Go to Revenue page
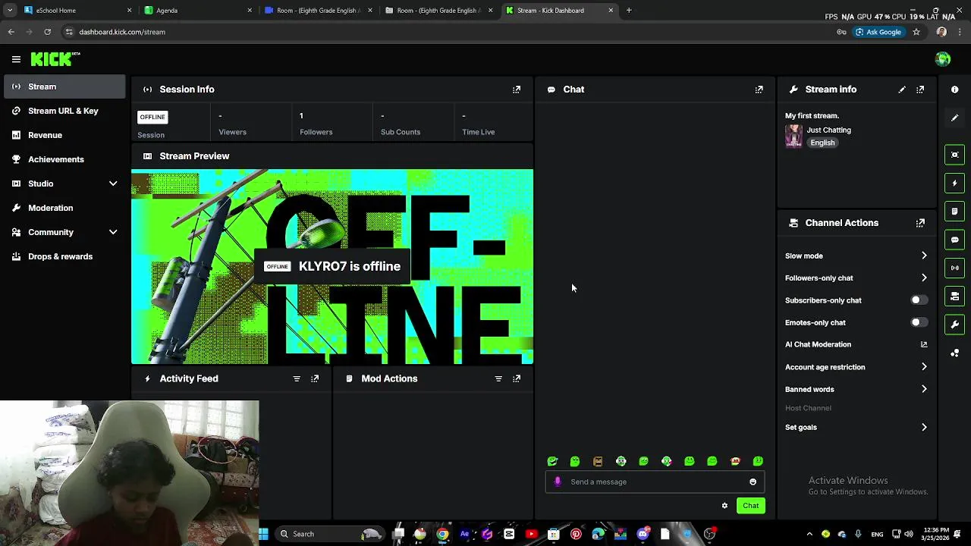This screenshot has width=971, height=546. point(64,135)
